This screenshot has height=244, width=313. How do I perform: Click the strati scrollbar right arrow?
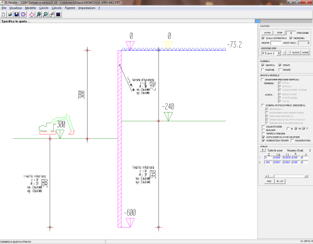click(306, 176)
